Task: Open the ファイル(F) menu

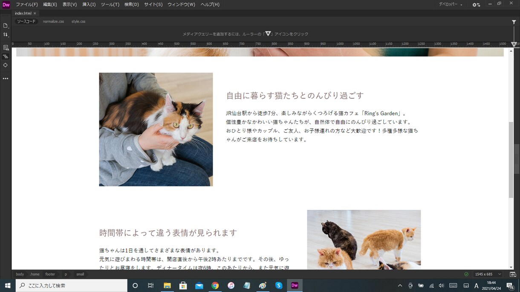Action: click(26, 4)
